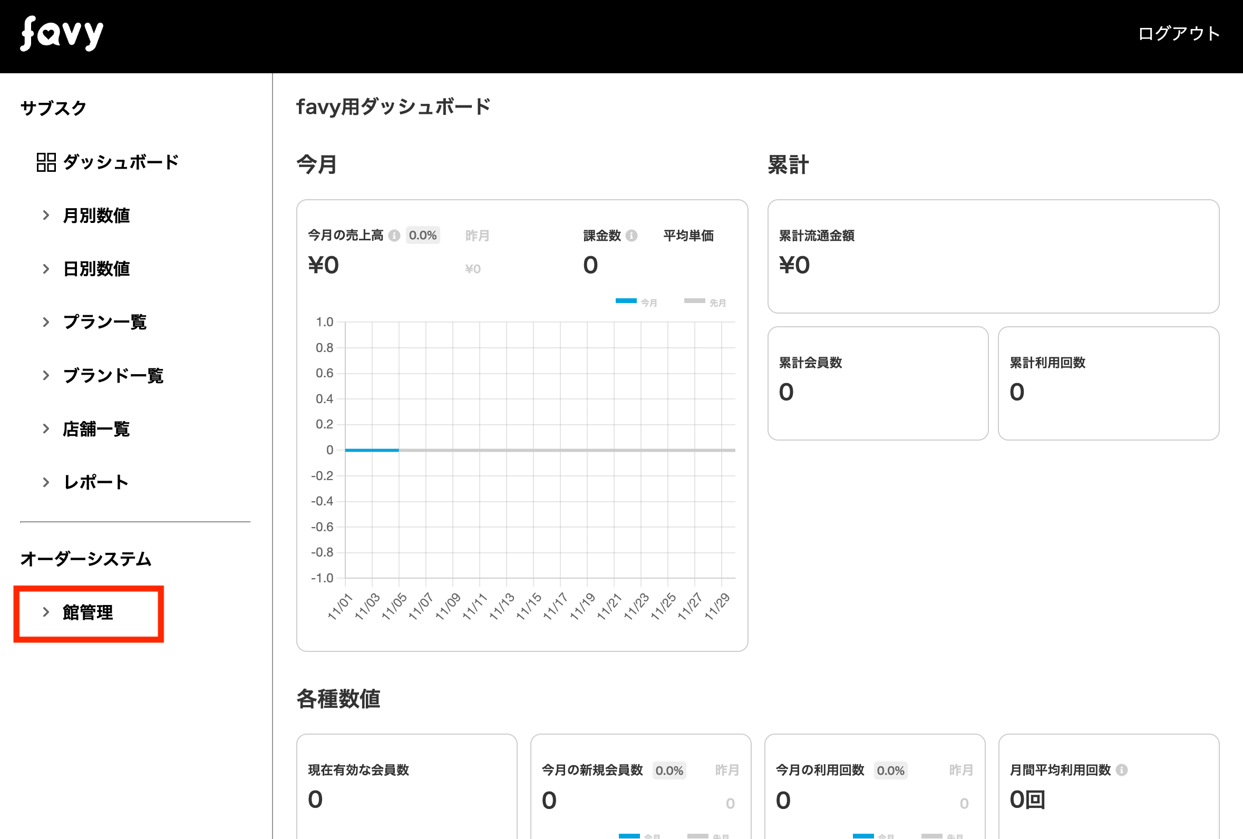
Task: Click the favy logo in header
Action: [x=62, y=34]
